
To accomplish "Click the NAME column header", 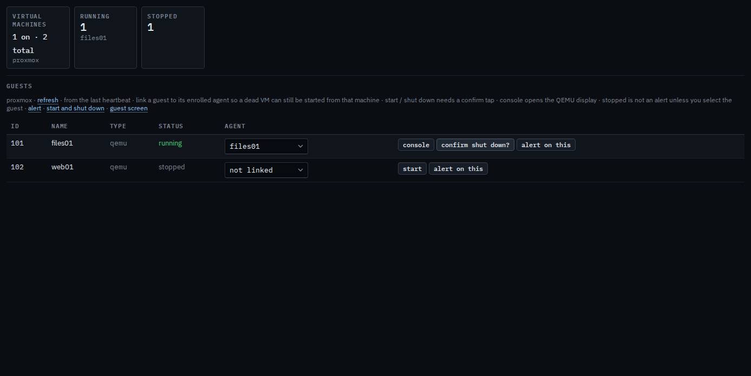I will point(60,126).
